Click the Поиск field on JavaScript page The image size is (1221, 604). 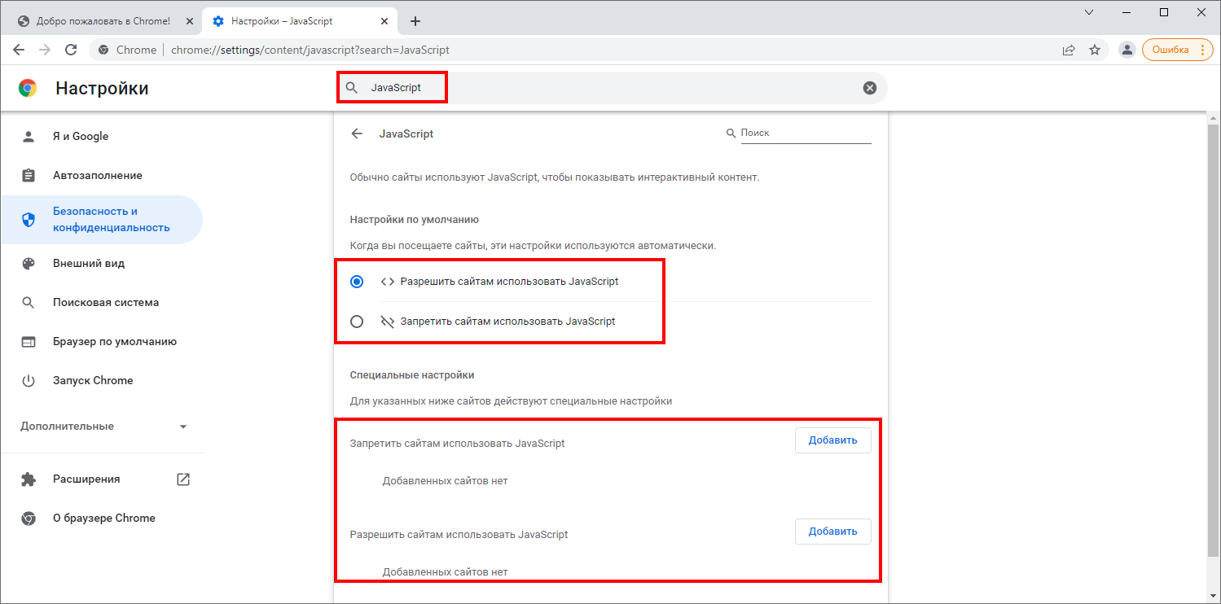(x=806, y=133)
